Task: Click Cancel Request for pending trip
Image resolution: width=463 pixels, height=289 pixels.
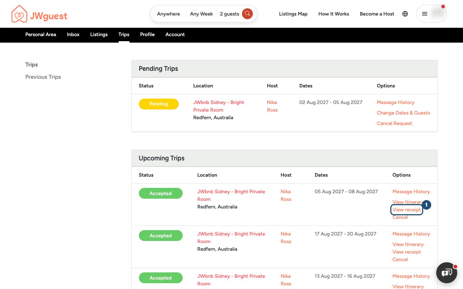Action: [x=394, y=124]
